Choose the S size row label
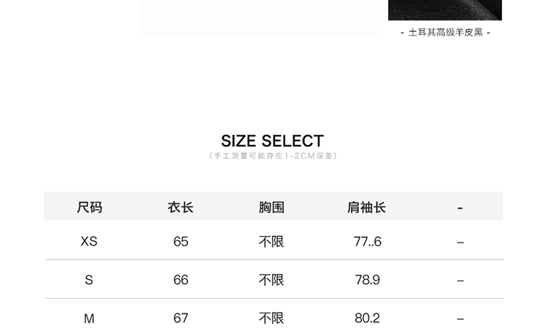Viewport: 547px width, 333px height. [89, 280]
